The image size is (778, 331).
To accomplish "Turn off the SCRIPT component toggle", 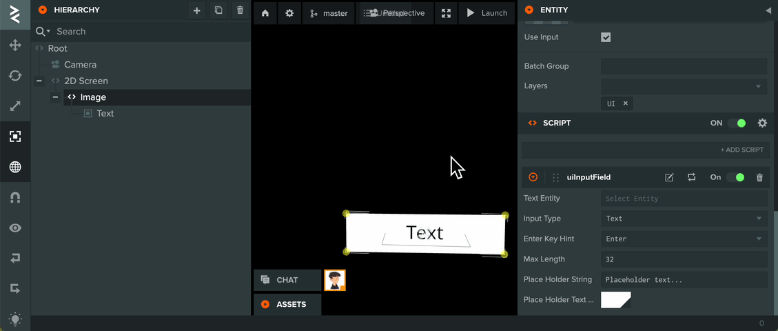I will (x=737, y=123).
